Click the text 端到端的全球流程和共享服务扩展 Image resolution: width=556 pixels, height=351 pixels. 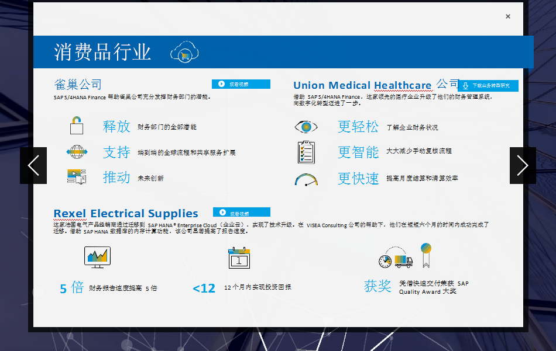(x=187, y=152)
